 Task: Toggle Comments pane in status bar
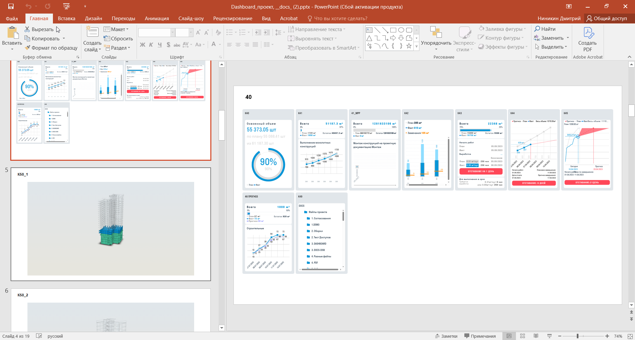480,336
